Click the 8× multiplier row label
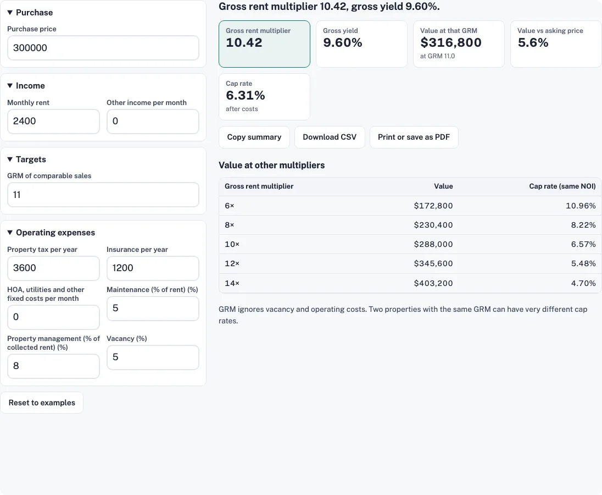 tap(229, 225)
